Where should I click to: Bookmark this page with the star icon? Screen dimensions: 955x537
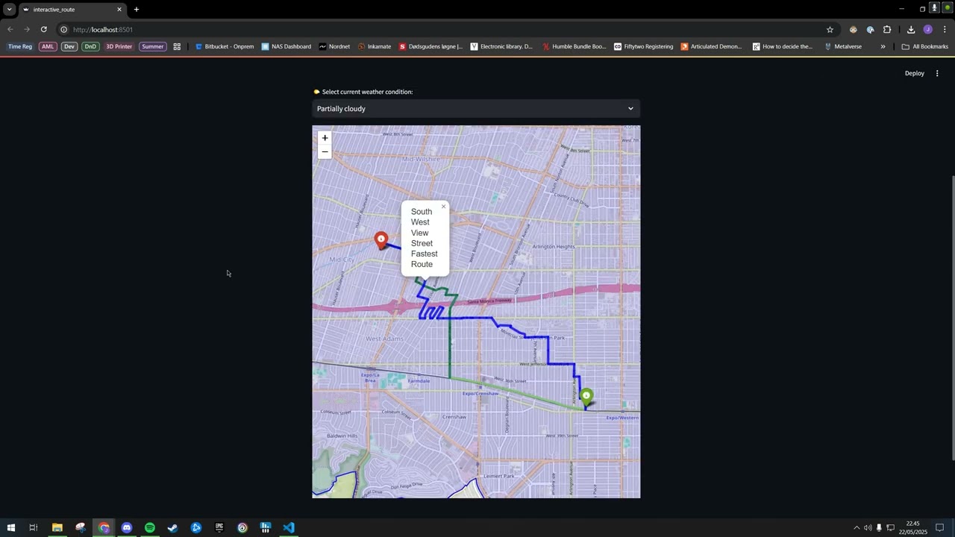pyautogui.click(x=830, y=30)
